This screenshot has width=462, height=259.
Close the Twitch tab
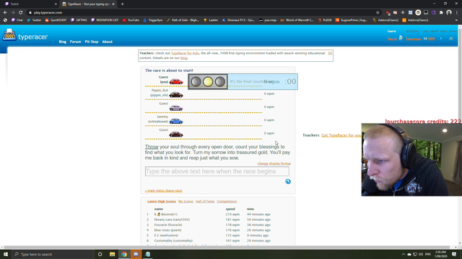click(56, 4)
